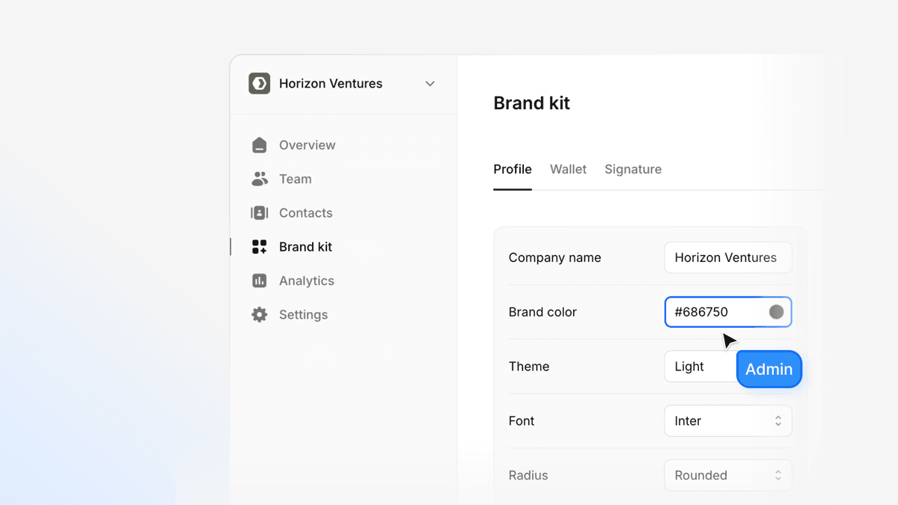Click the Settings gear icon
Screen dimensions: 898x505
click(259, 315)
